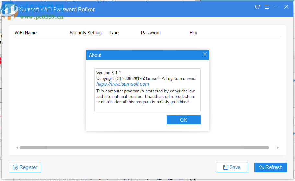295x181 pixels.
Task: Close the iSumsoft WiFi Password Refixer window
Action: 286,7
